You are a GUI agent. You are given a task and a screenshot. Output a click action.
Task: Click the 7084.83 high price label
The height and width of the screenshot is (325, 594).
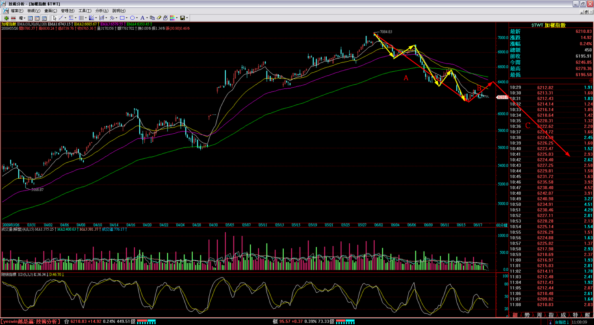click(x=386, y=32)
